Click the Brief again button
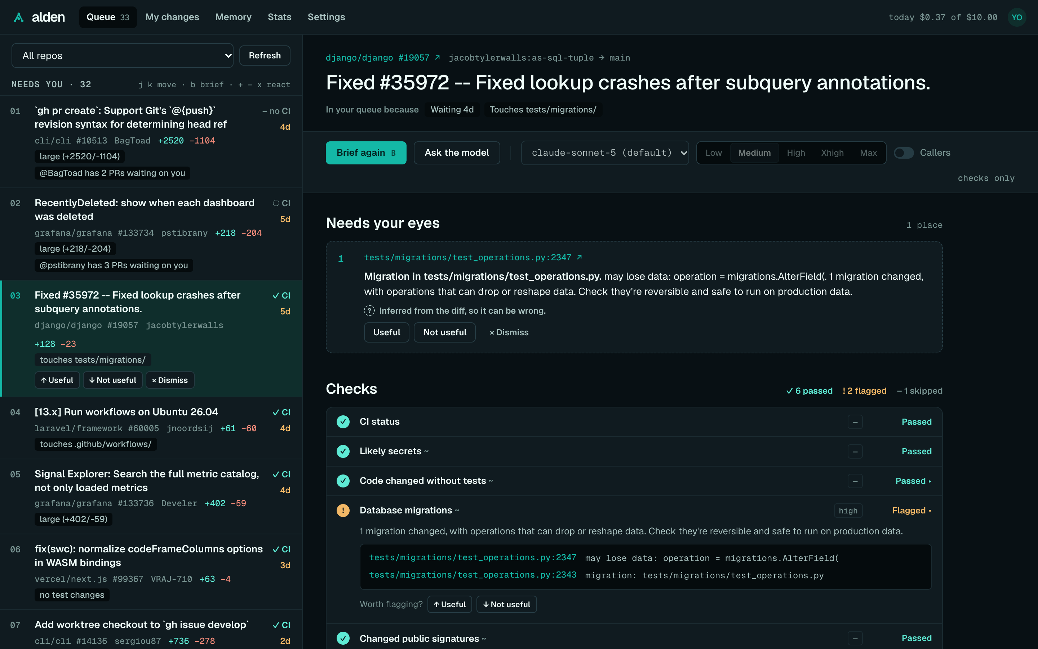 (366, 153)
